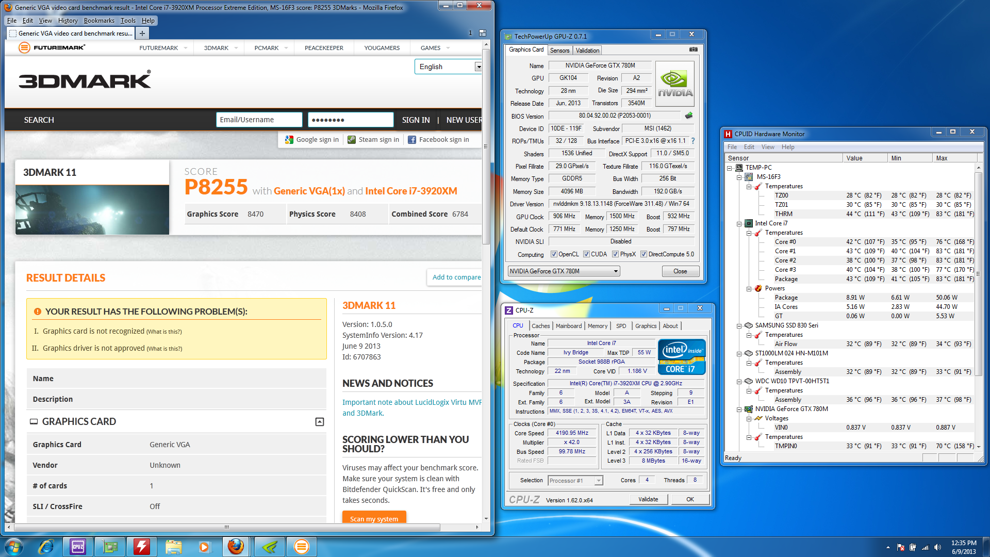Click the system clock in the tray
This screenshot has height=557, width=990.
(963, 547)
